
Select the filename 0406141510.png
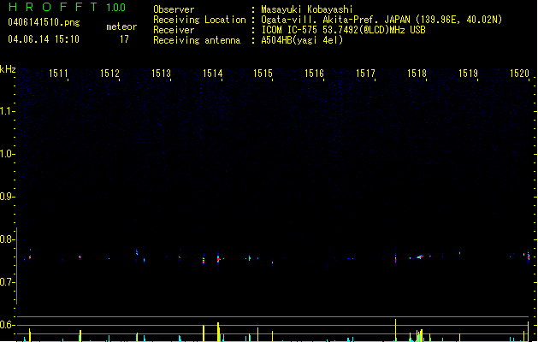(44, 22)
